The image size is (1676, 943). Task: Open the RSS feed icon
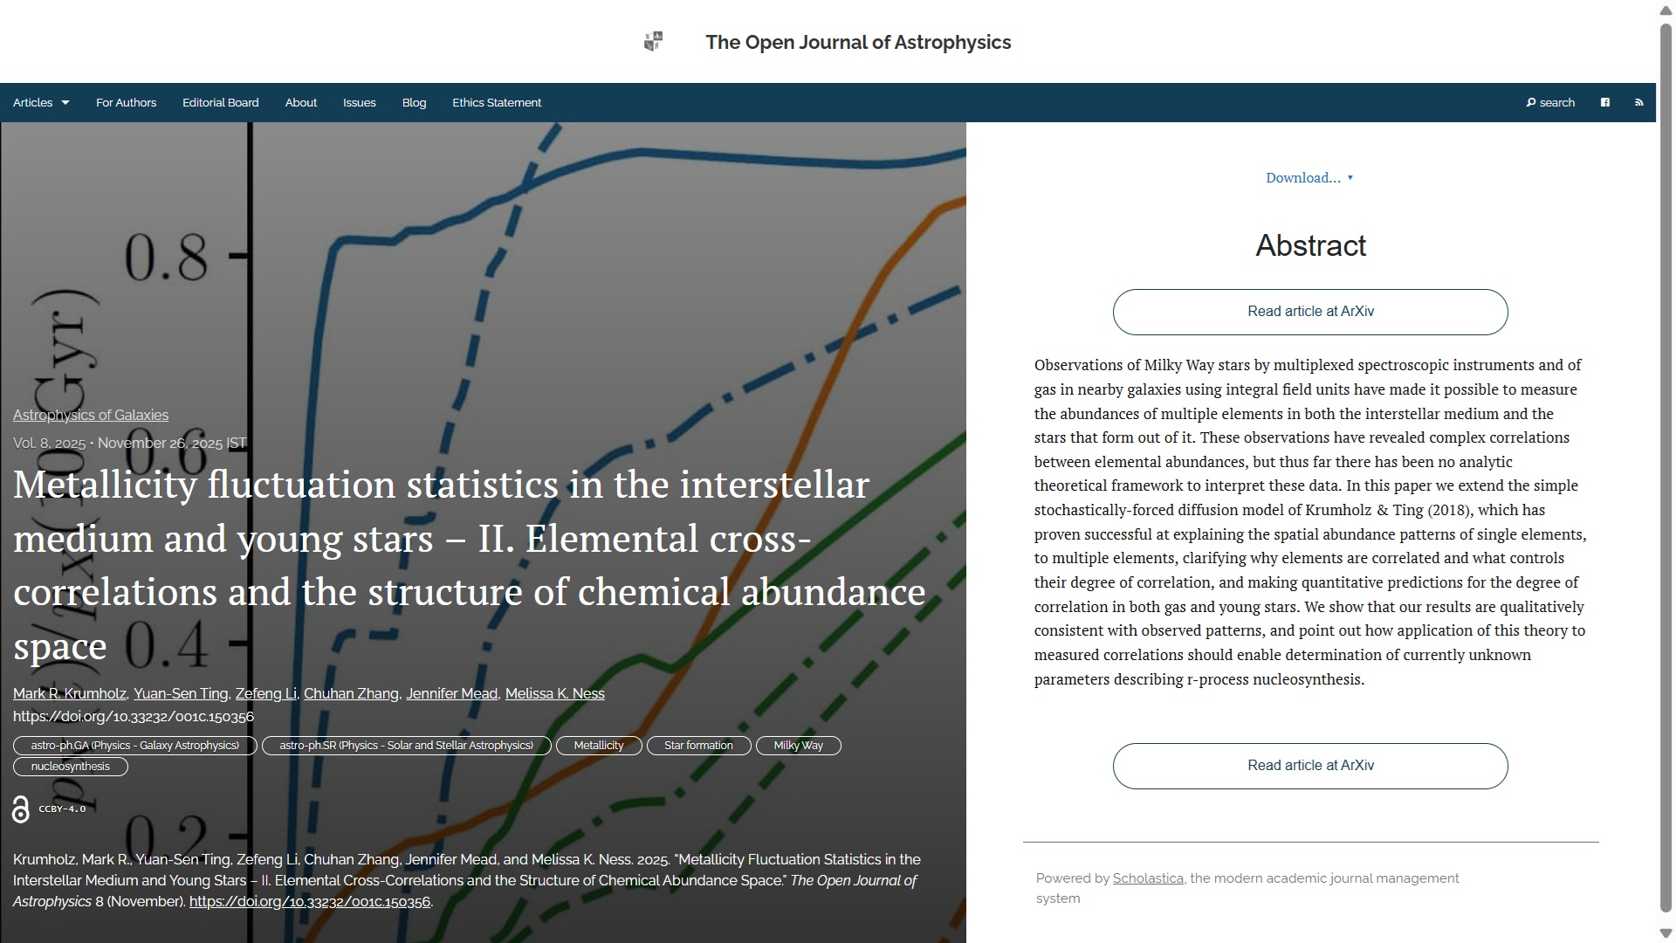(x=1638, y=103)
